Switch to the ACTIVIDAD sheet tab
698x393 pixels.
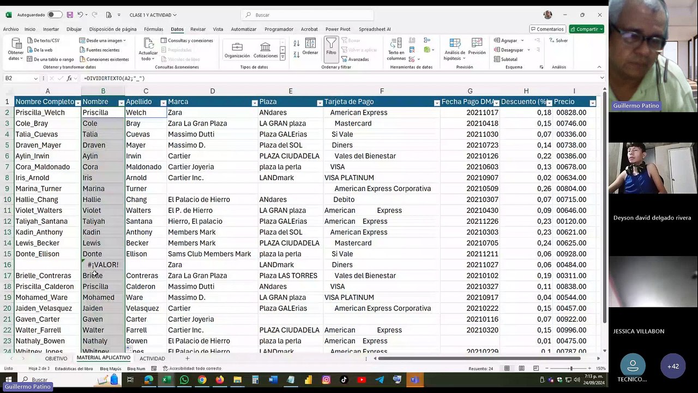click(152, 359)
